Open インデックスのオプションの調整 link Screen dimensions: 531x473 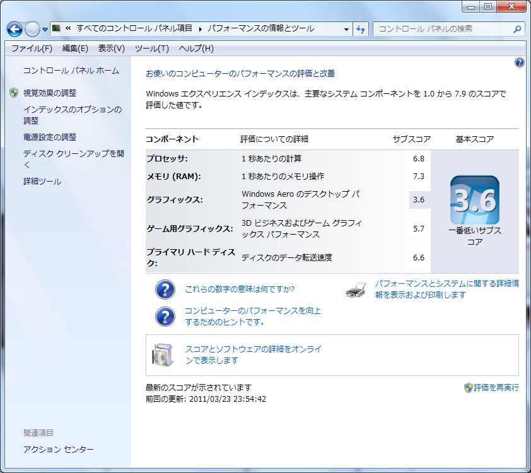click(73, 115)
